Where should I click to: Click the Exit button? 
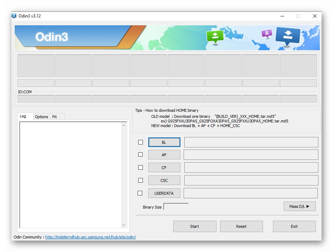click(x=294, y=226)
